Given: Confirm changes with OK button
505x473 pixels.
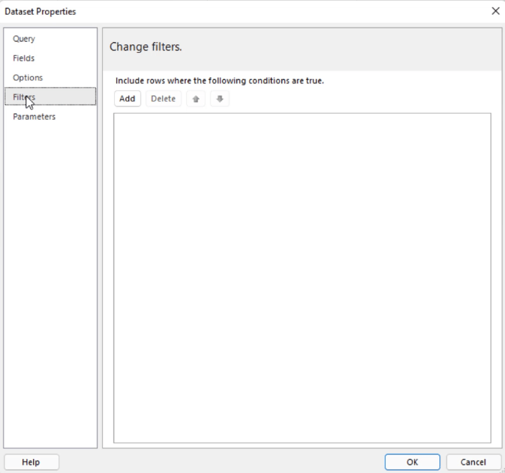Looking at the screenshot, I should (x=412, y=462).
